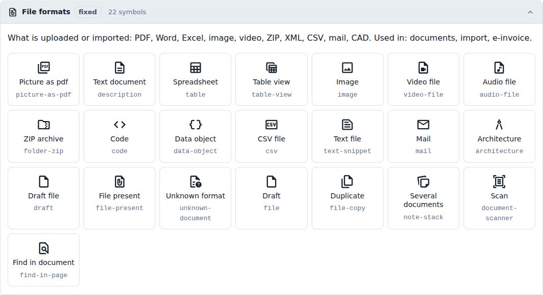
Task: Click the 'csv' symbol name
Action: pos(271,151)
